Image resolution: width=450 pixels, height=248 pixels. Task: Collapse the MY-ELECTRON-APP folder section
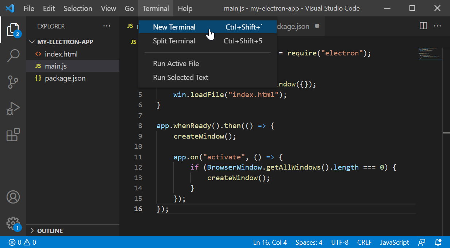tap(73, 42)
